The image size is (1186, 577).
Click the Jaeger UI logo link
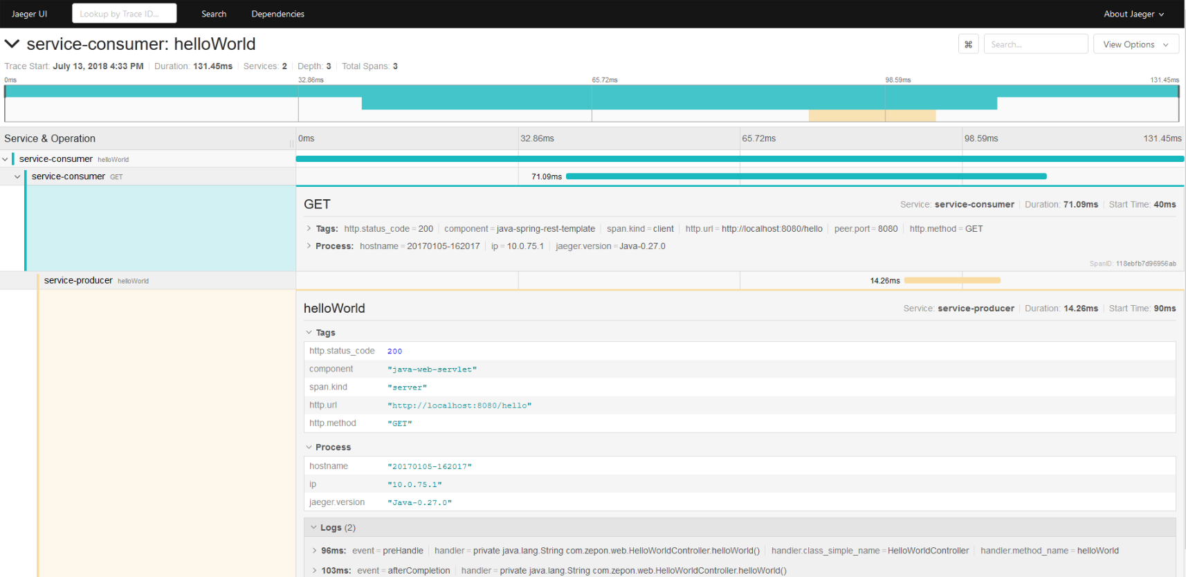[29, 14]
